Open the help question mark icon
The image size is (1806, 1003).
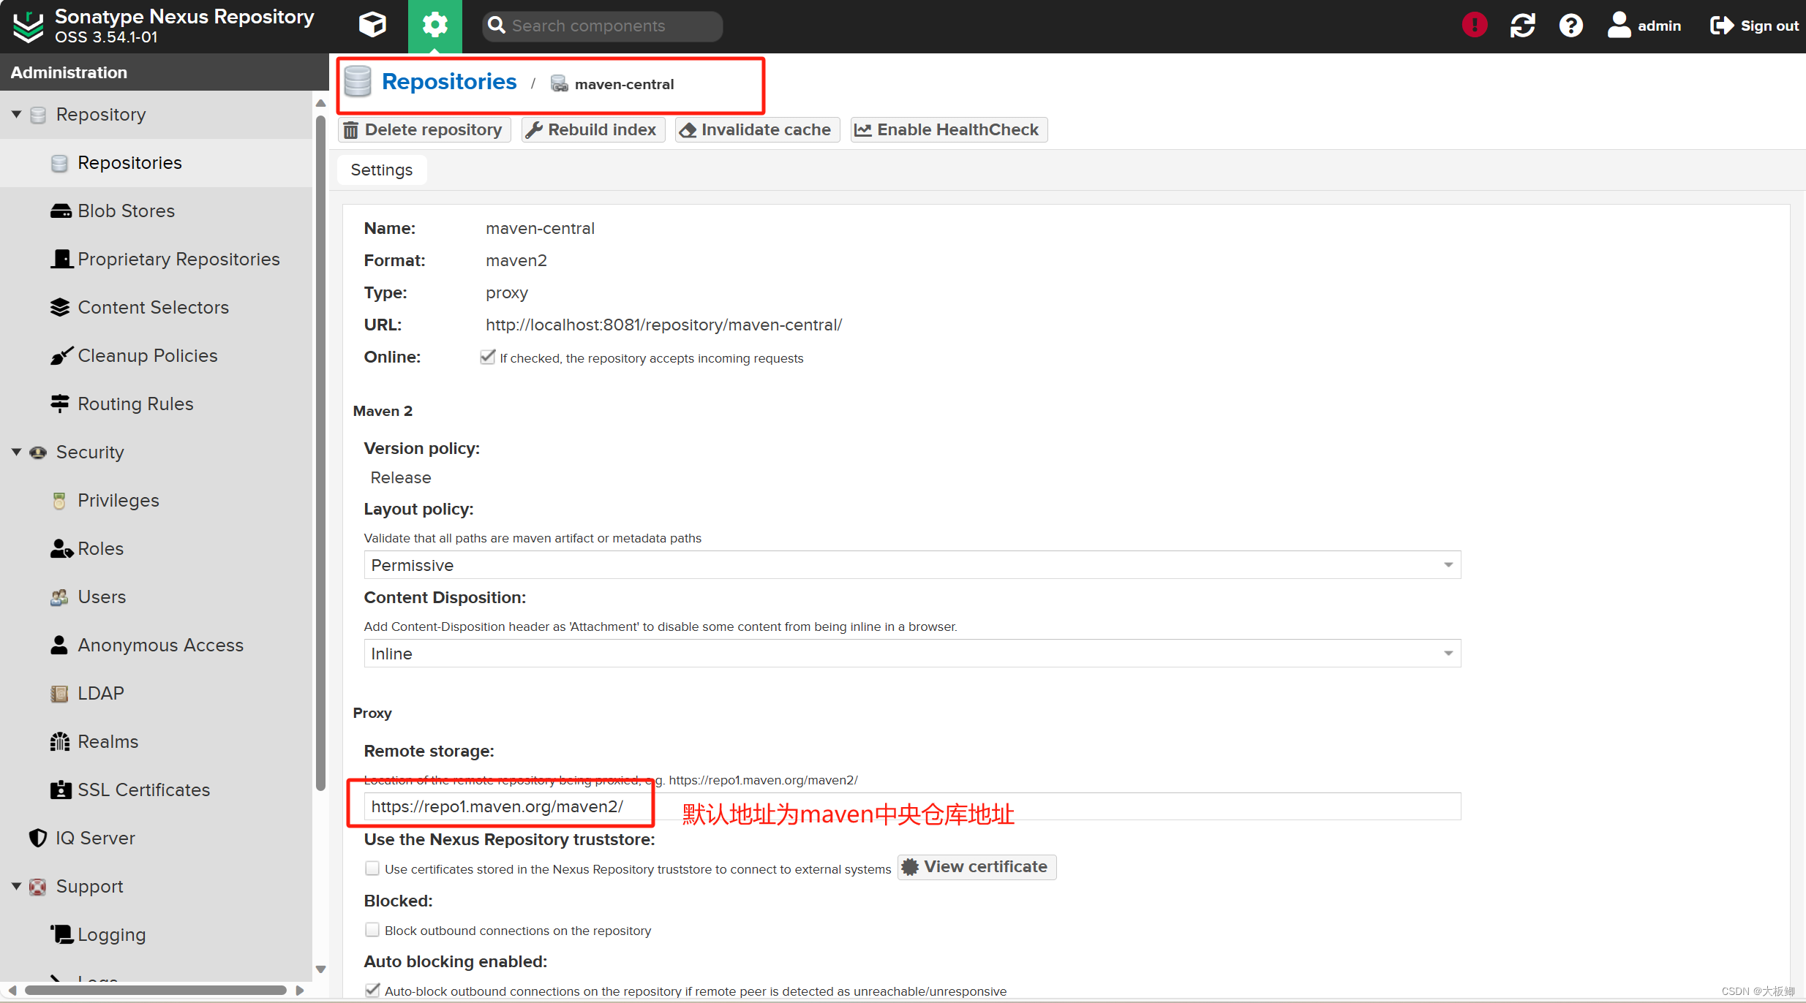coord(1570,26)
